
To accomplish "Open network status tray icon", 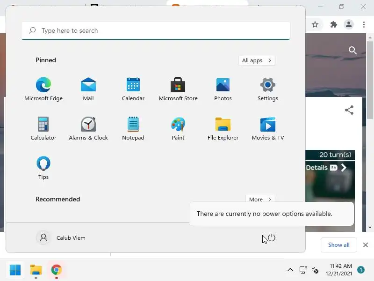I will coord(303,270).
